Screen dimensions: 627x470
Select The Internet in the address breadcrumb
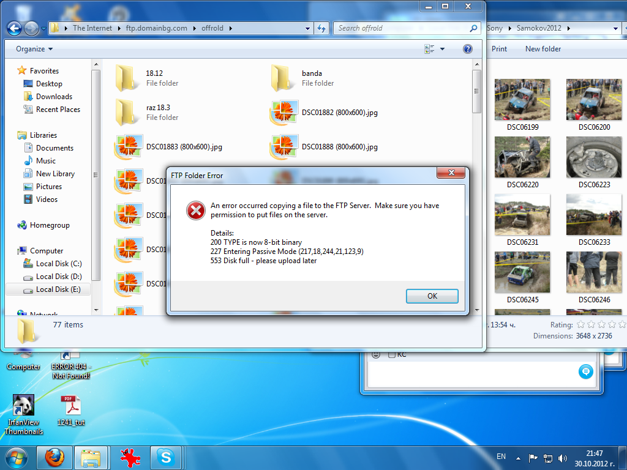click(x=92, y=28)
